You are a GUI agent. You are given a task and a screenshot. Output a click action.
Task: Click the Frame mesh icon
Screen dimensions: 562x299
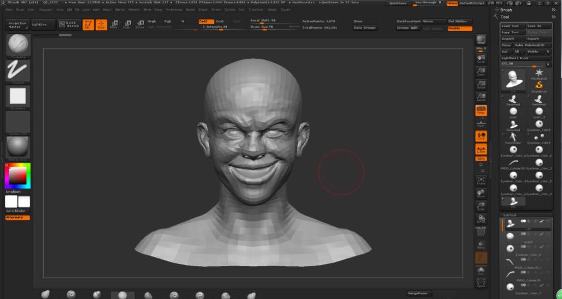481,181
